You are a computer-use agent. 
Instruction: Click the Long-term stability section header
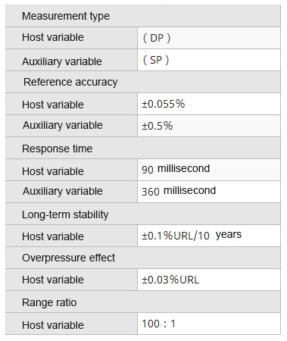tap(143, 214)
